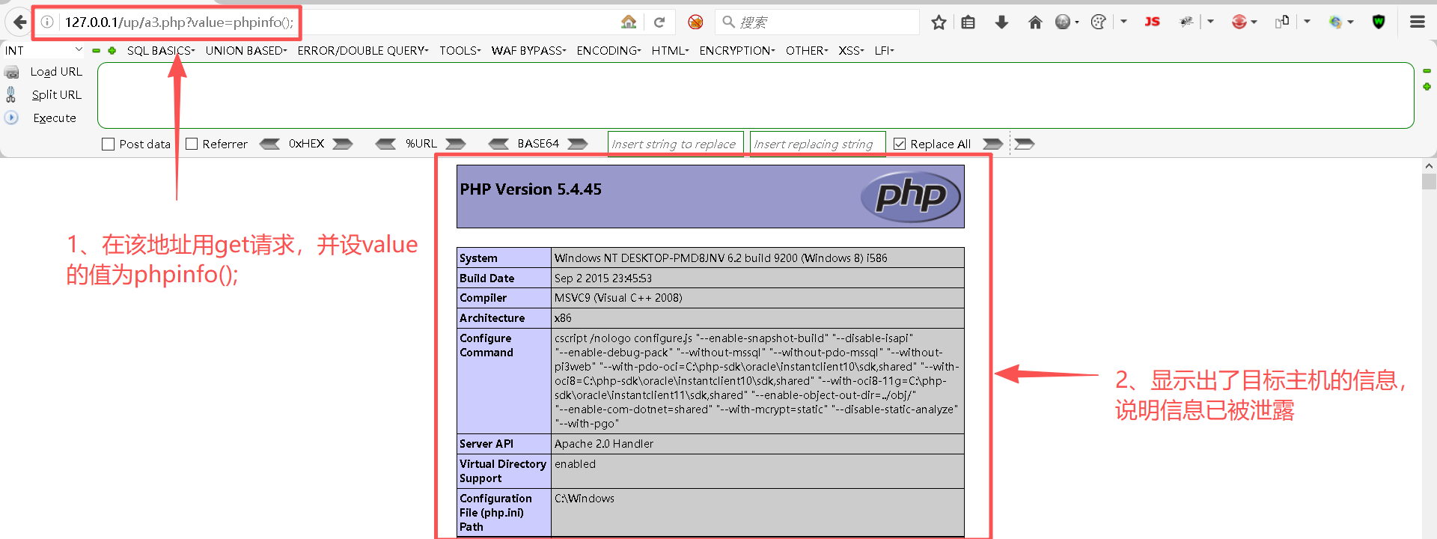Click left arrow before 0xHEX to decode
The width and height of the screenshot is (1437, 539).
pos(269,144)
